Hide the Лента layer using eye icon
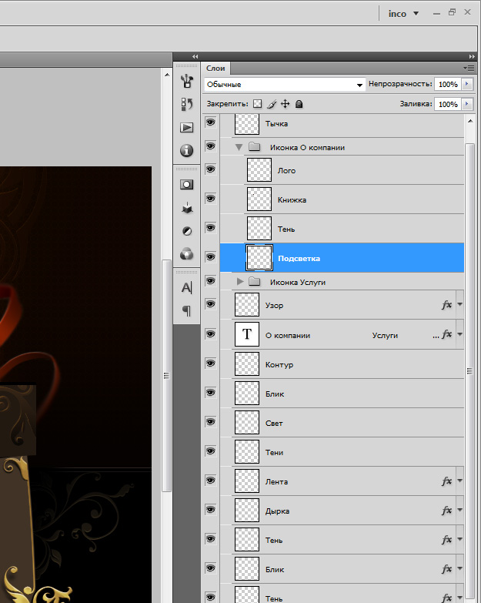Image resolution: width=481 pixels, height=603 pixels. pos(210,481)
